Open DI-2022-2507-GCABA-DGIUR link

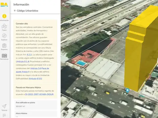pyautogui.click(x=39, y=94)
